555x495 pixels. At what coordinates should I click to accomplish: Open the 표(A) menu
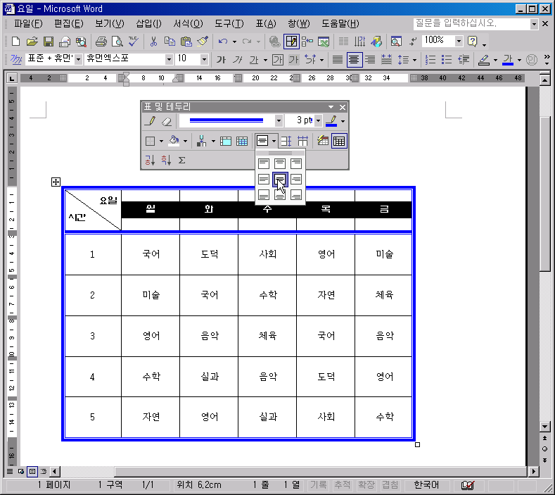pos(266,24)
